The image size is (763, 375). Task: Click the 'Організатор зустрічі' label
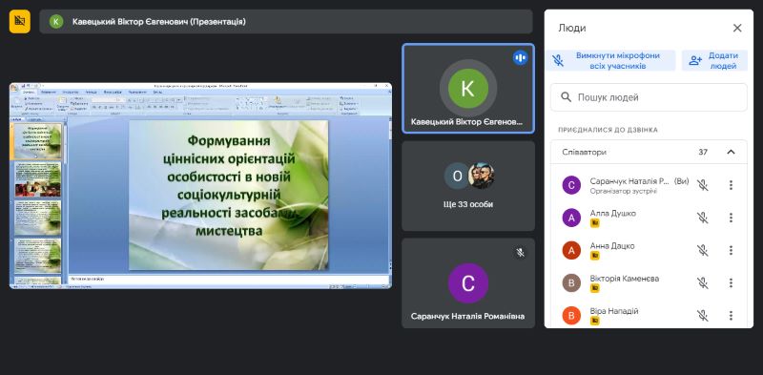pyautogui.click(x=624, y=192)
